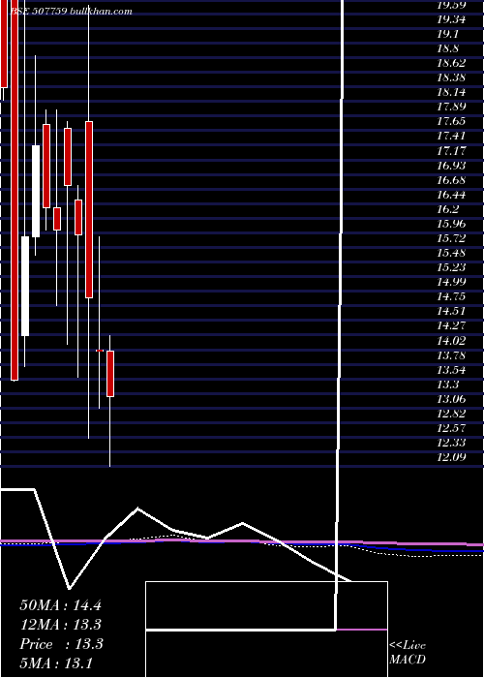Click the 16.68 price axis label
The image size is (484, 678).
click(x=451, y=180)
